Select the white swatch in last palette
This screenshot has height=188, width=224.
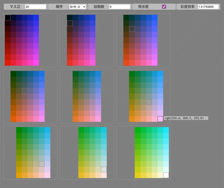(166, 175)
